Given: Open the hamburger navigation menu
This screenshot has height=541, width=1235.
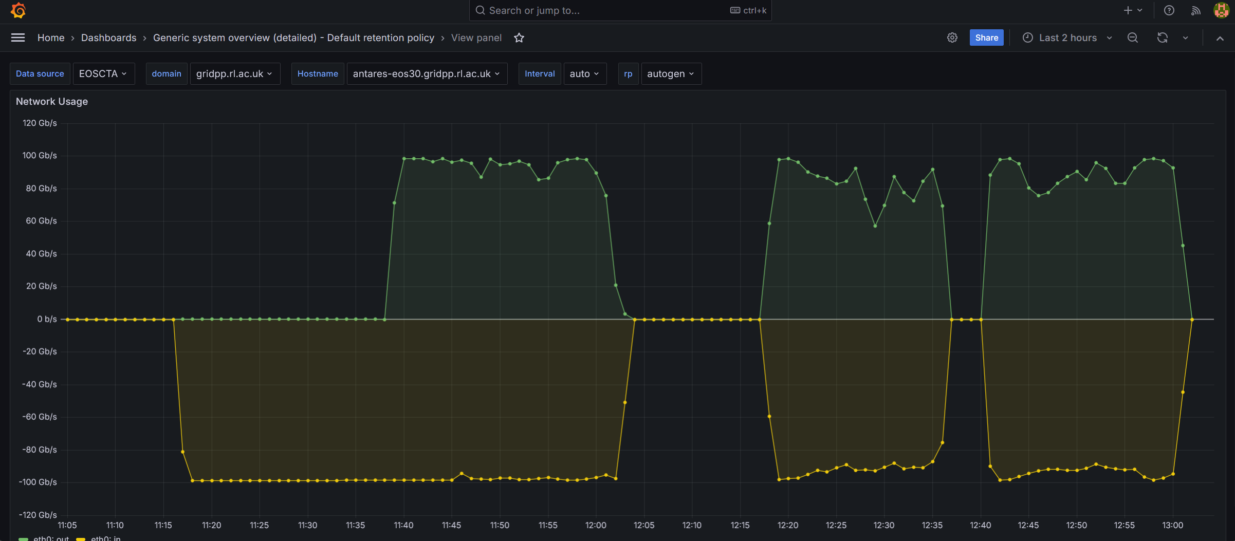Looking at the screenshot, I should pyautogui.click(x=18, y=38).
